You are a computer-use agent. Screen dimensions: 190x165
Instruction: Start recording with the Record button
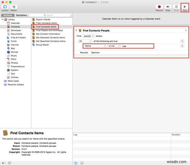point(159,8)
